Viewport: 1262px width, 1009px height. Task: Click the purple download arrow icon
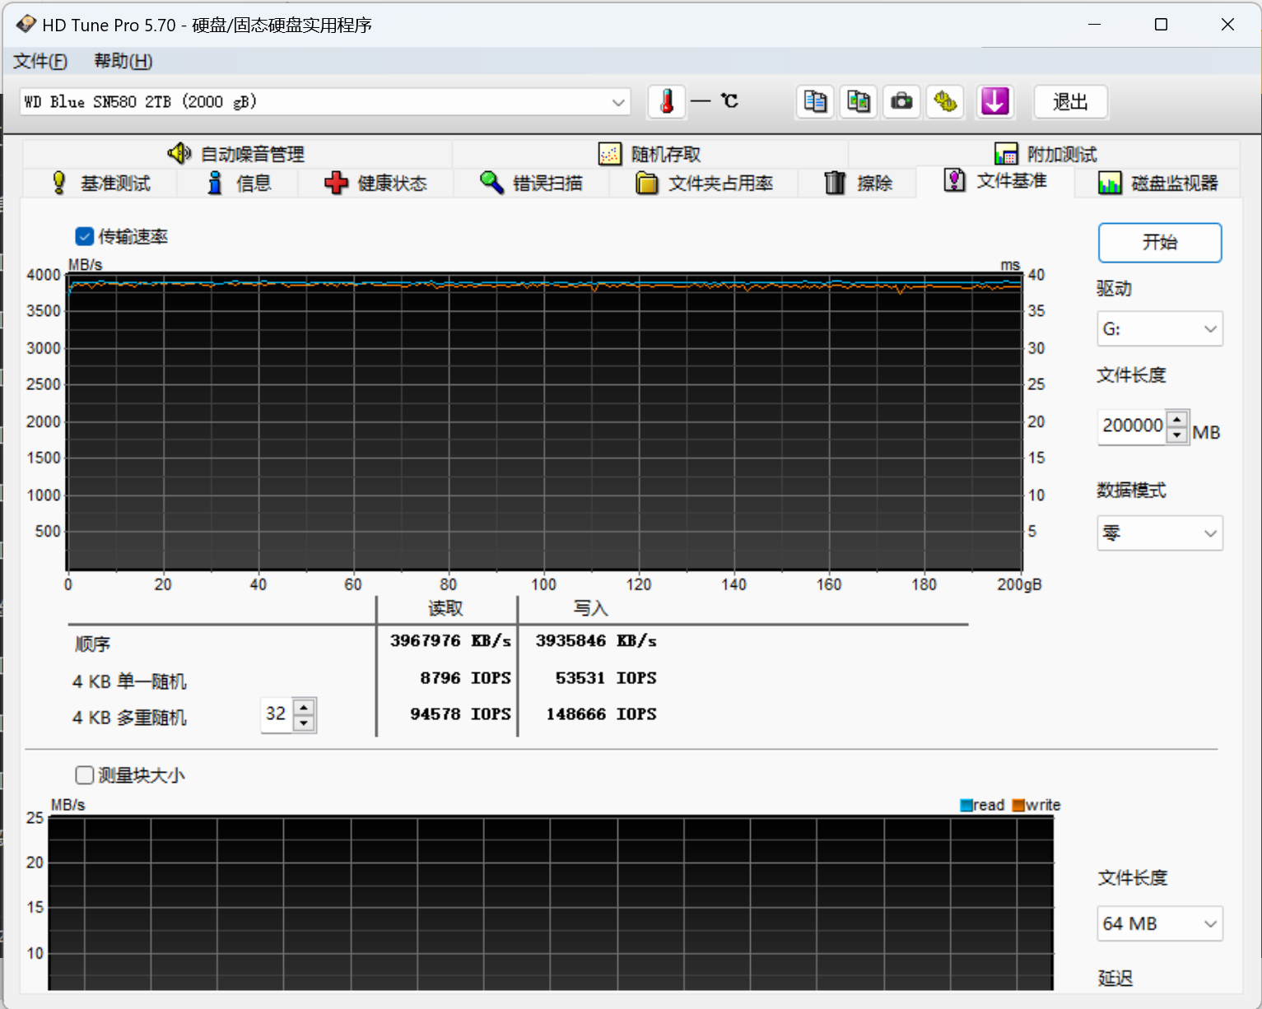994,101
